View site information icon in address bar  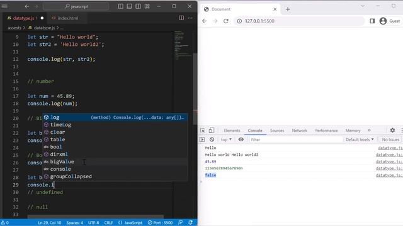tap(239, 21)
